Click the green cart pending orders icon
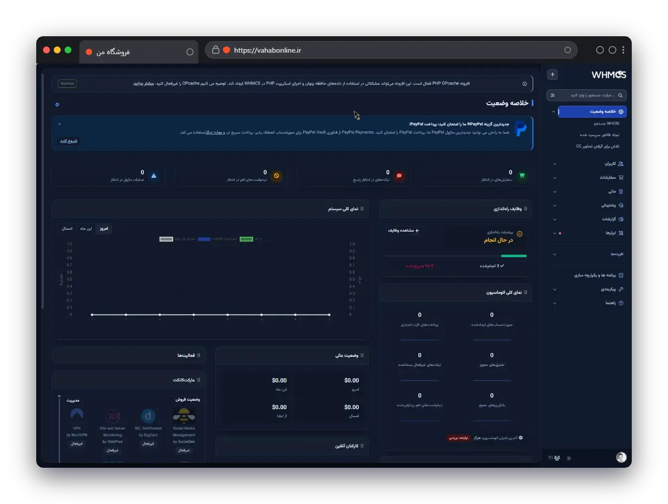 [522, 176]
